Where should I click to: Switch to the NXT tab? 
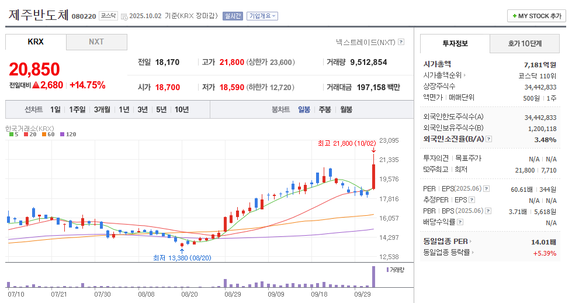(96, 42)
